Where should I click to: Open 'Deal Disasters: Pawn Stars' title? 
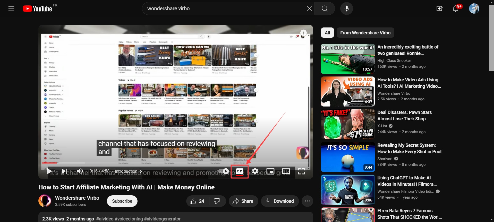tap(404, 115)
